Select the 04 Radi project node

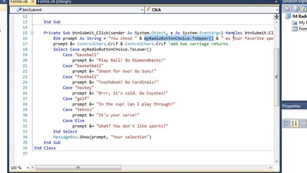tap(299, 16)
